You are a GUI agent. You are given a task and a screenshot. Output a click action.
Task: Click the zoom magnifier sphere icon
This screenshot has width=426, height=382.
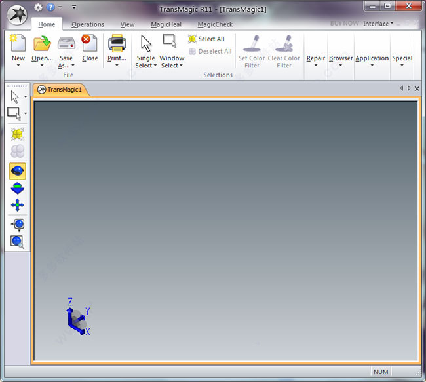pos(18,242)
